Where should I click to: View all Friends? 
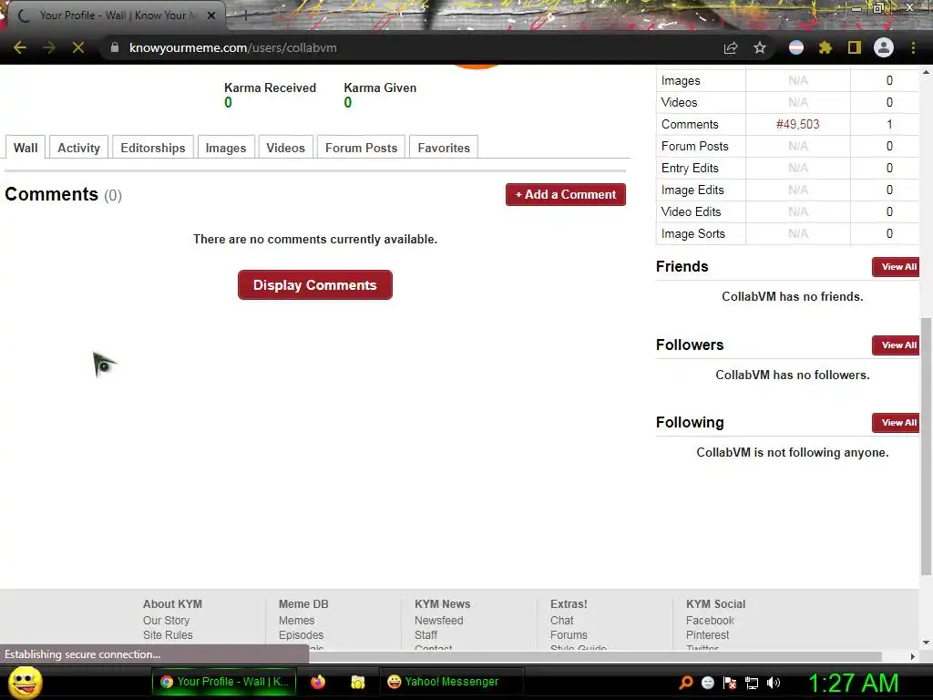point(897,267)
